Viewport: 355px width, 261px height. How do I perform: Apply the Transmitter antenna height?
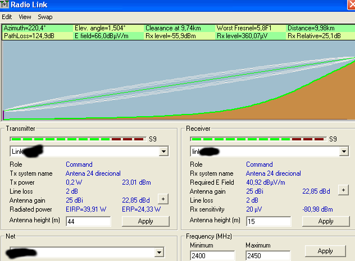point(145,221)
